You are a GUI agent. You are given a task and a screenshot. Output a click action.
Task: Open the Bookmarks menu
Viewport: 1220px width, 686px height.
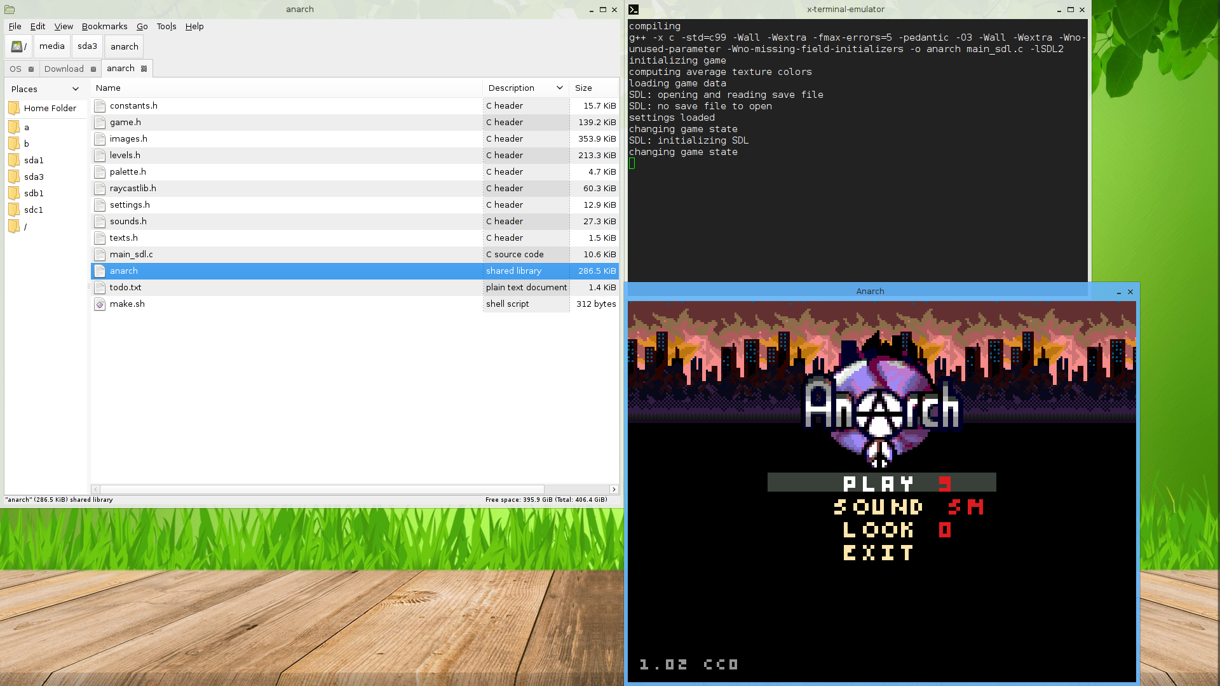click(104, 27)
